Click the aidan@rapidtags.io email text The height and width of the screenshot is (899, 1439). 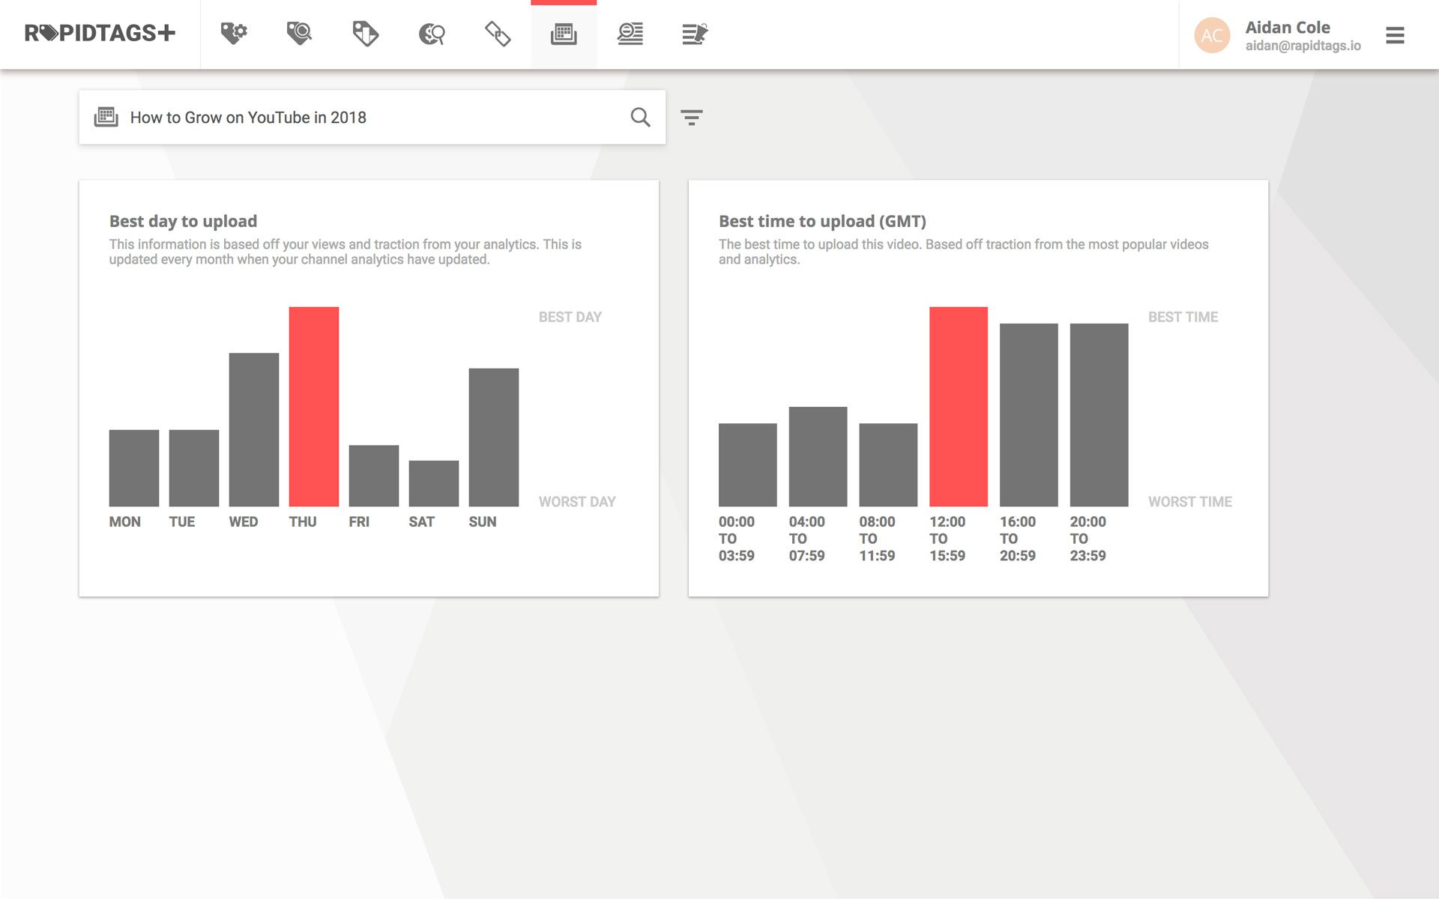[x=1303, y=46]
